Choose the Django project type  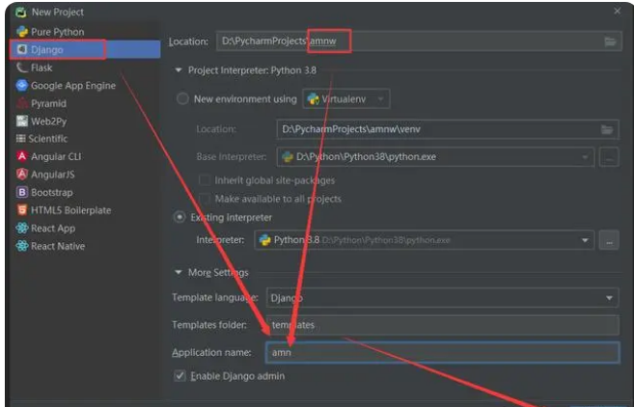(x=85, y=49)
